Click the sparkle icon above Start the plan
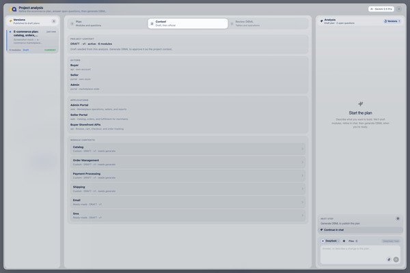This screenshot has width=410, height=273. point(360,104)
